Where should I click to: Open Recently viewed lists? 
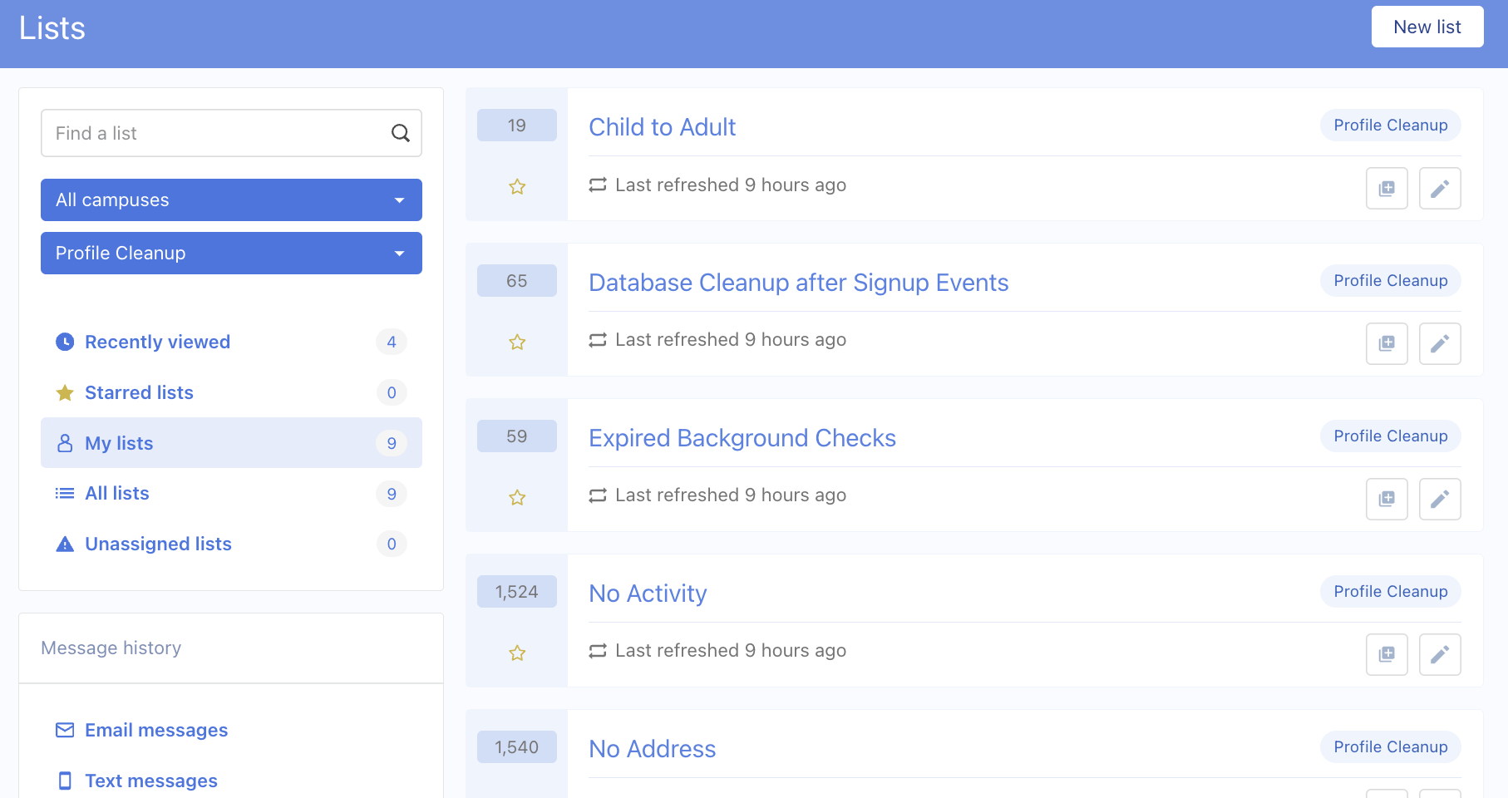point(231,342)
